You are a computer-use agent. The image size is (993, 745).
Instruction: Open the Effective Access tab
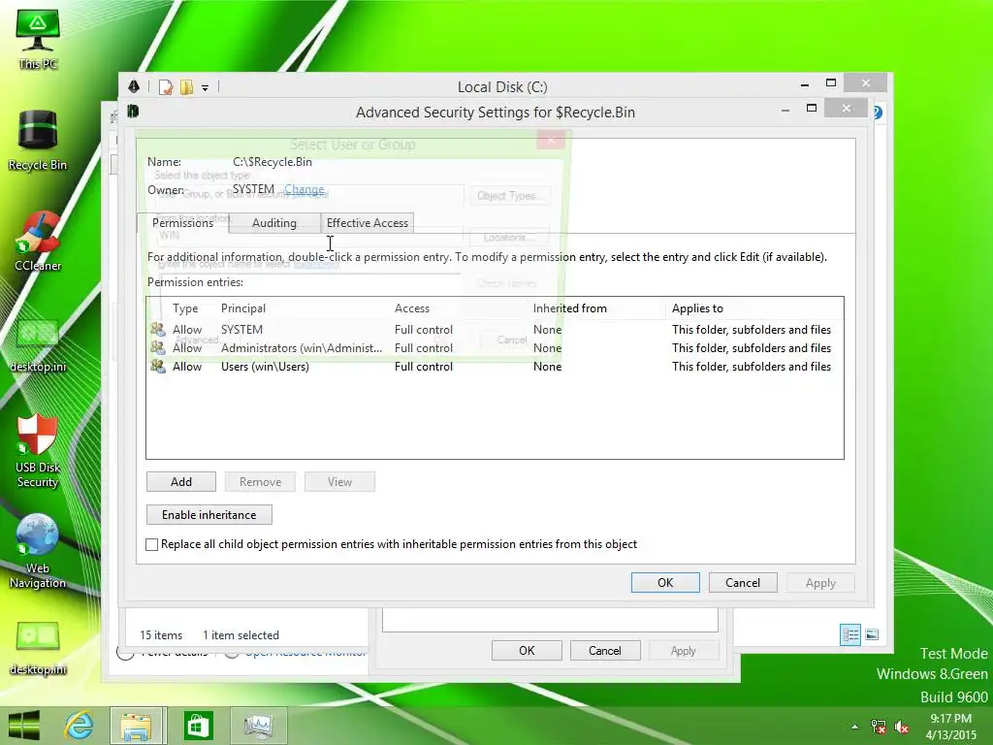pyautogui.click(x=368, y=223)
